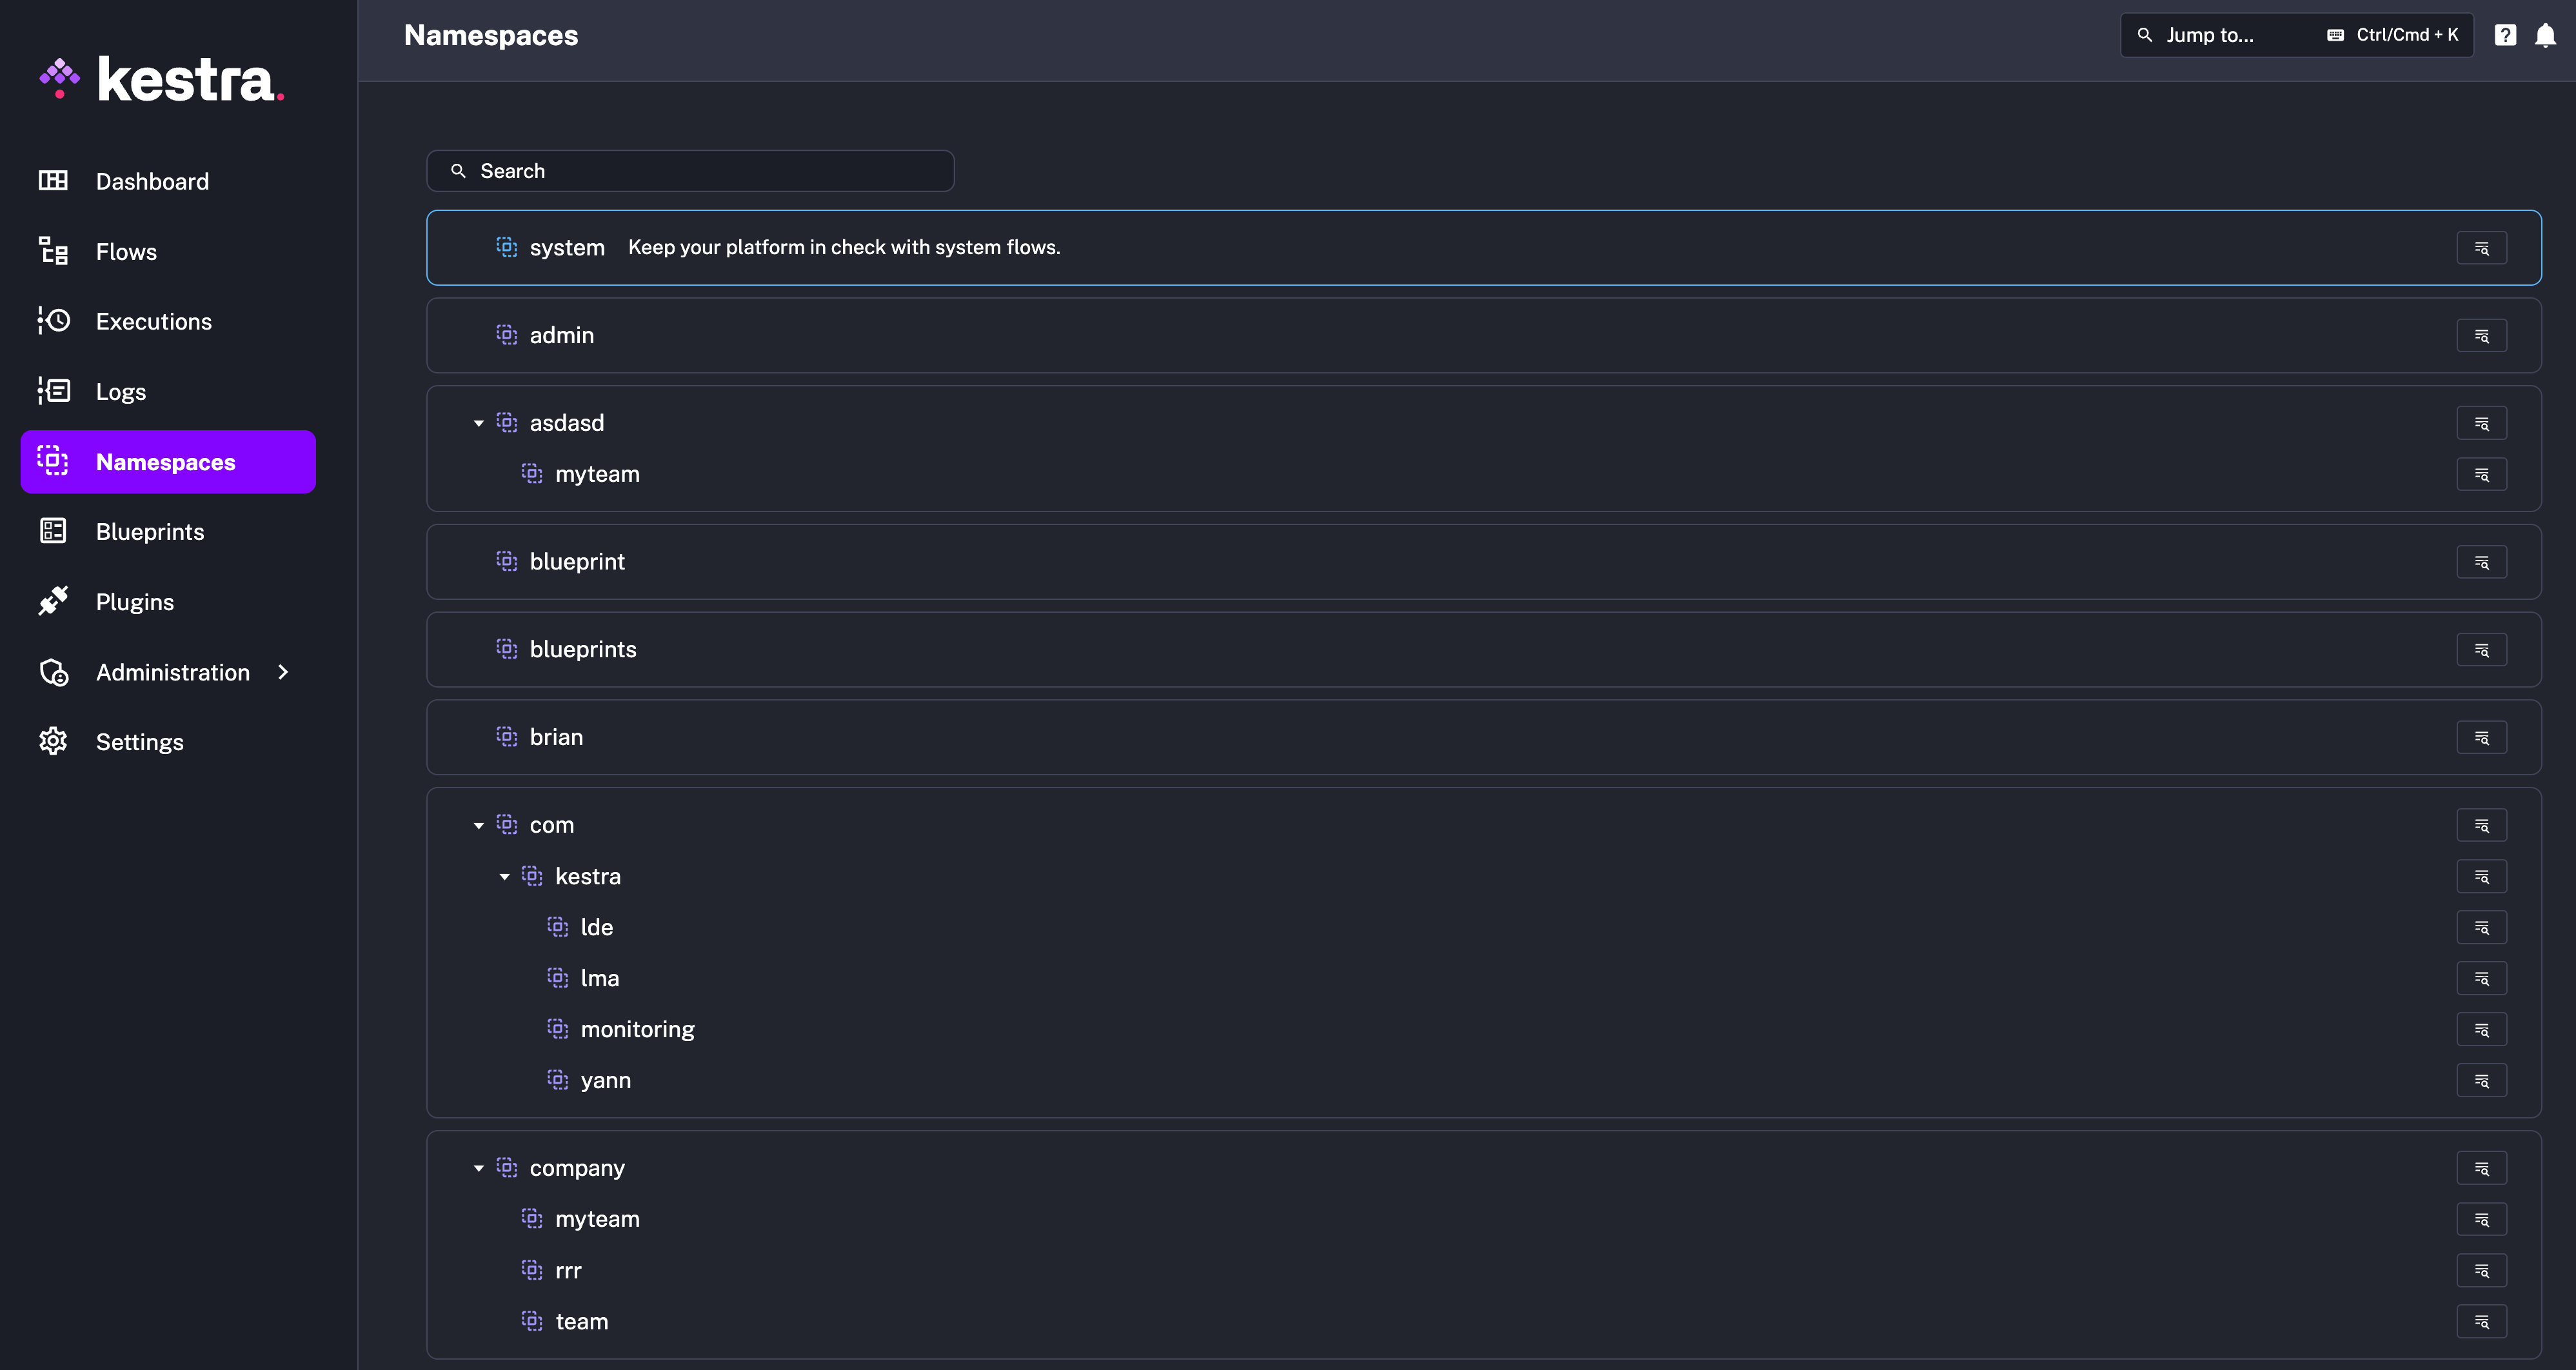Click the help question mark icon
This screenshot has height=1370, width=2576.
[2505, 36]
